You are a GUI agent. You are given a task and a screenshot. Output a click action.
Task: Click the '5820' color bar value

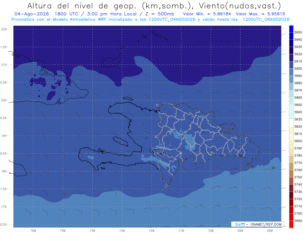click(x=298, y=126)
